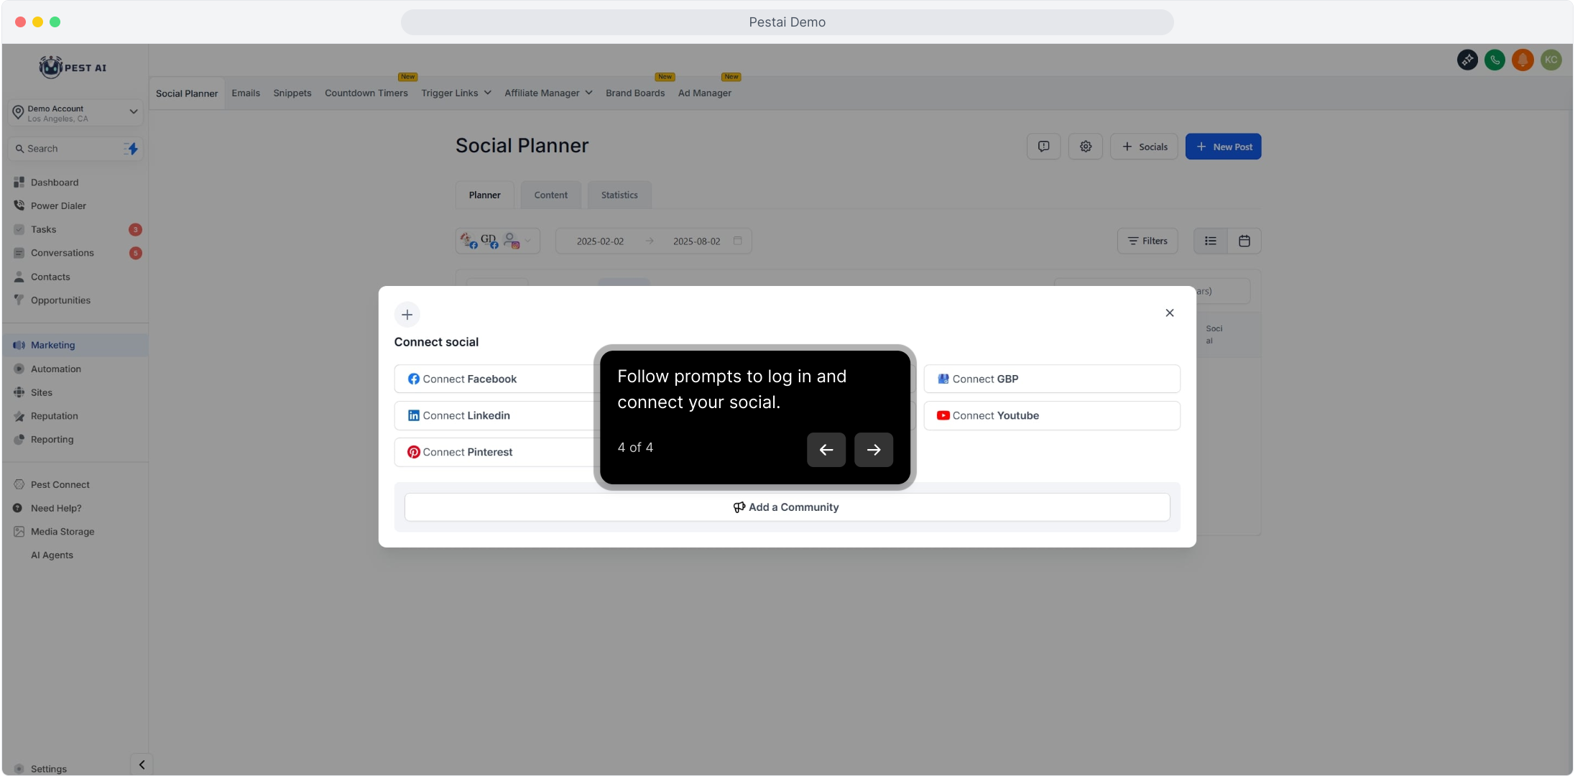This screenshot has width=1575, height=776.
Task: Open the KC user avatar menu
Action: pyautogui.click(x=1551, y=60)
